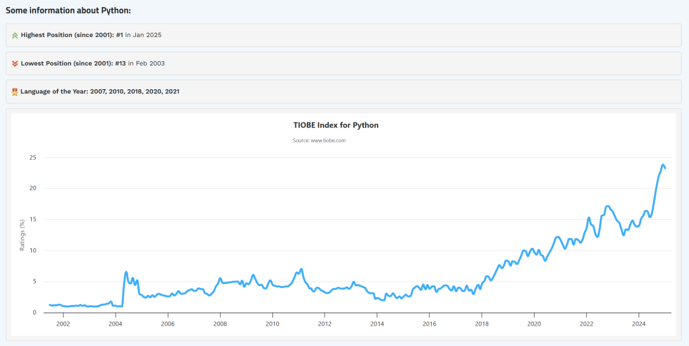Click the red down-arrows Lowest Position icon
This screenshot has height=346, width=689.
tap(15, 64)
